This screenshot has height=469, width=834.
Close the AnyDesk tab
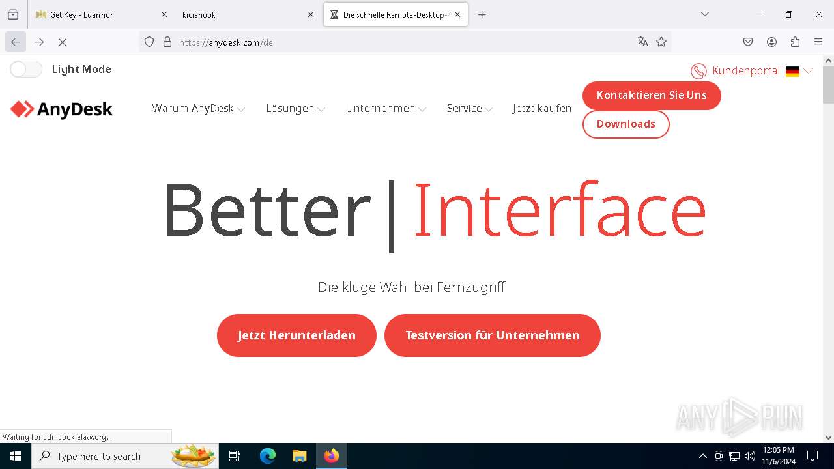457,14
